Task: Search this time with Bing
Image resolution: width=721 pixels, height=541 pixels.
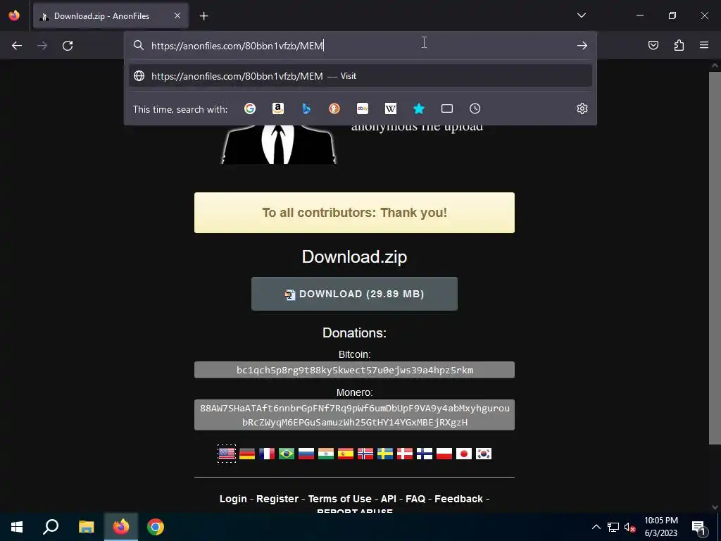Action: tap(306, 108)
